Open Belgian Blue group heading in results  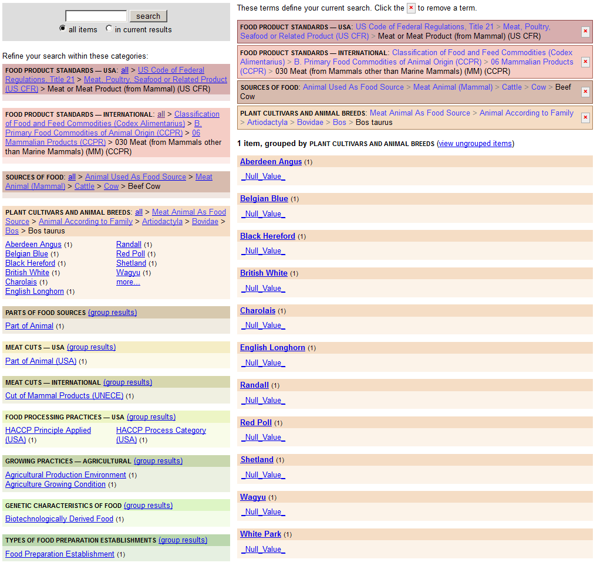coord(264,199)
